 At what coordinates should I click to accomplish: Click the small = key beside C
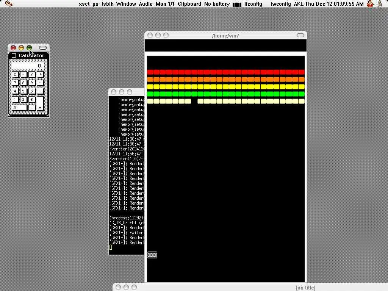(x=23, y=75)
